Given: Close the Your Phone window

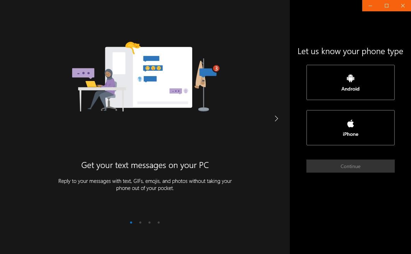Looking at the screenshot, I should (x=403, y=6).
